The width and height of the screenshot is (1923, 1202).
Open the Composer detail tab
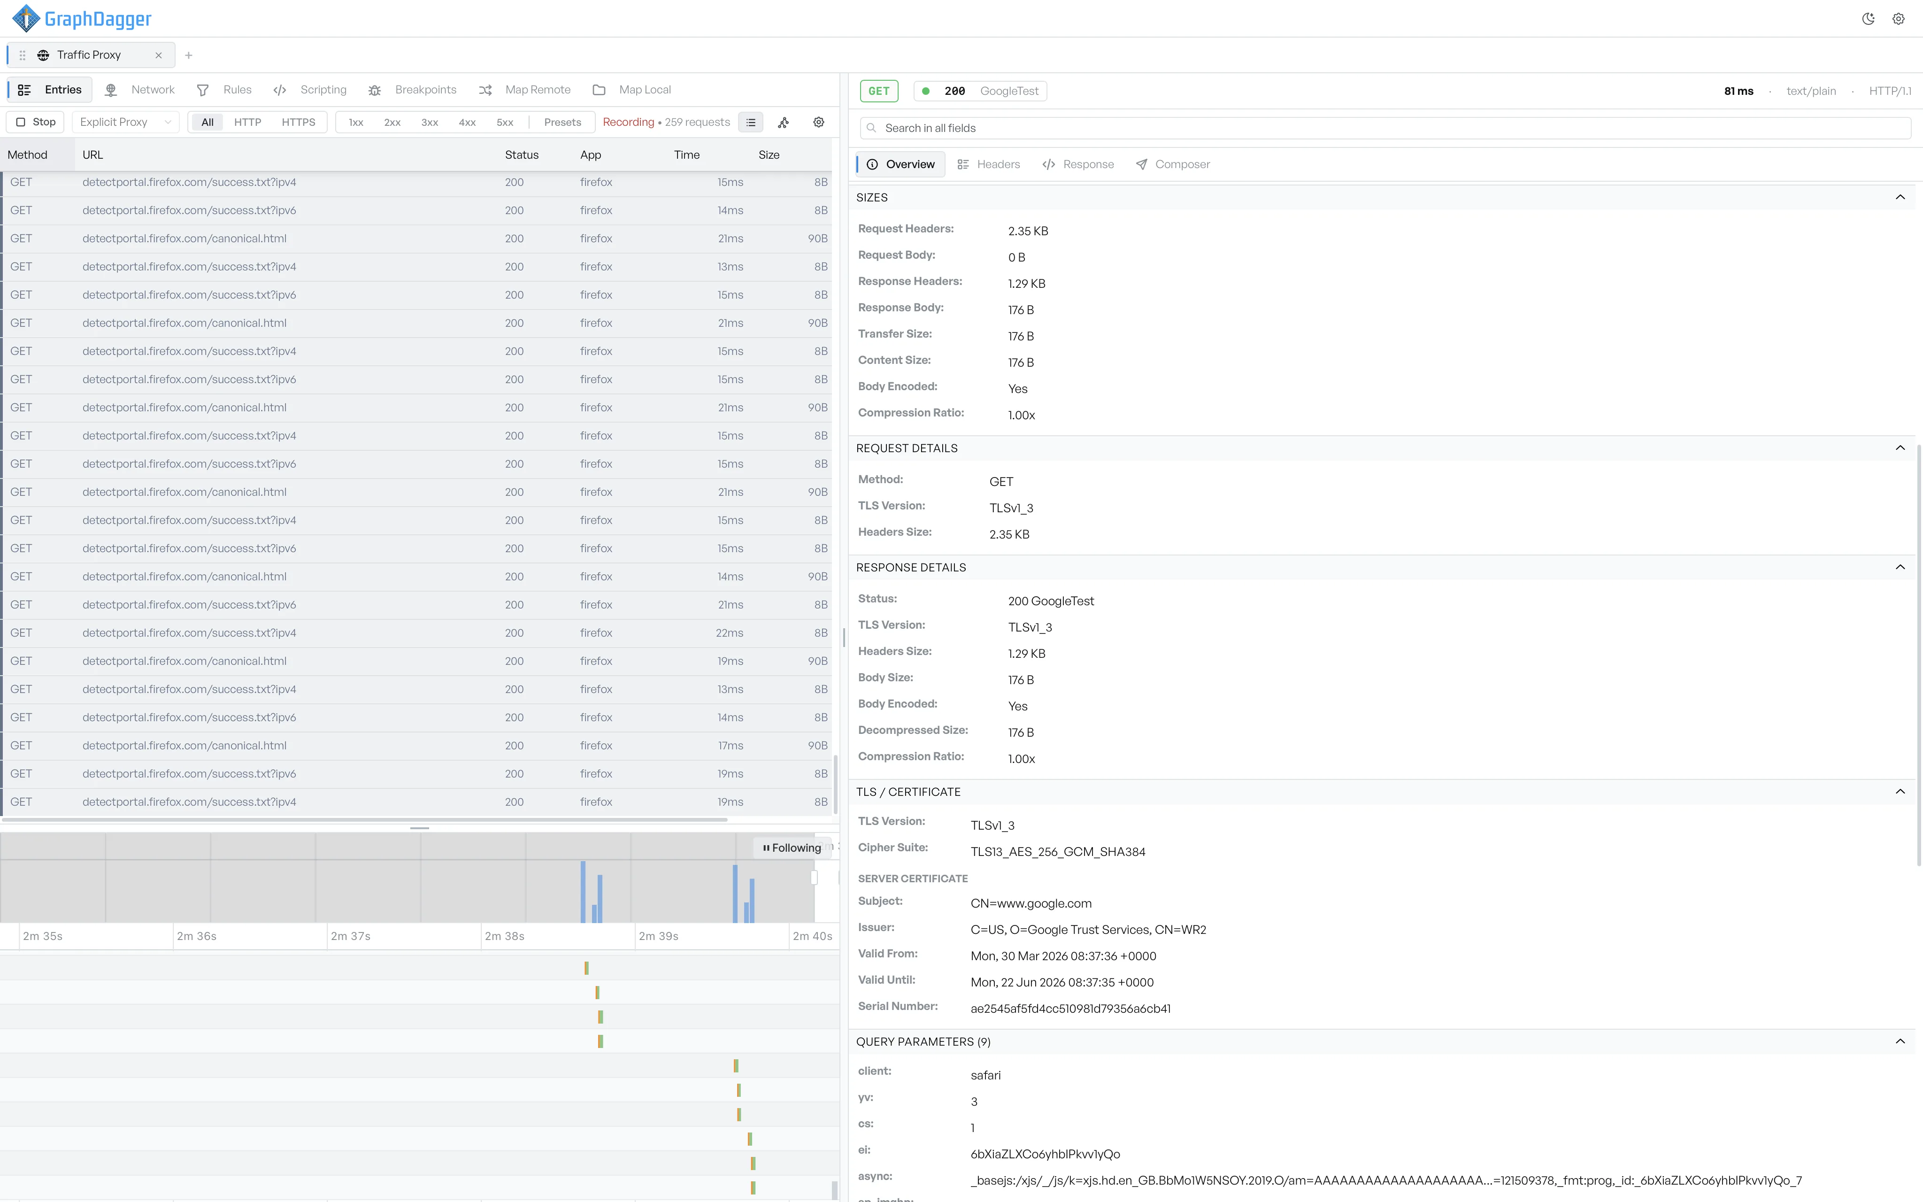[x=1173, y=164]
